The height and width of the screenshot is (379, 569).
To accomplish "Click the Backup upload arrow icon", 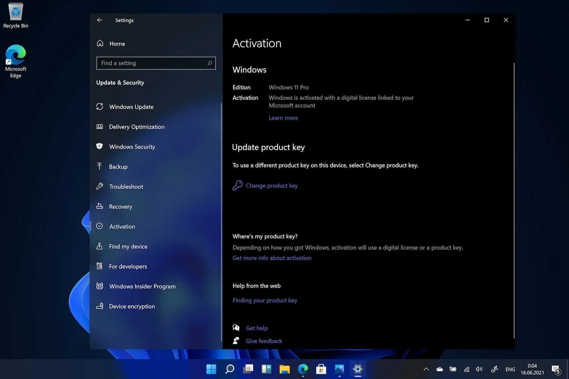I will click(99, 166).
